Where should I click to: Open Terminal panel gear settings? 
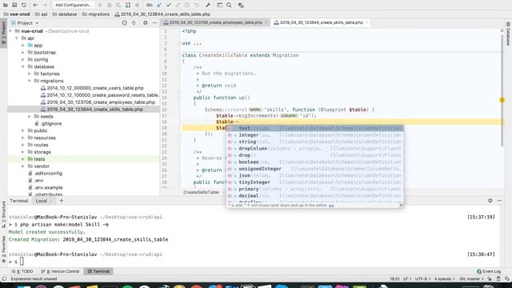[490, 201]
